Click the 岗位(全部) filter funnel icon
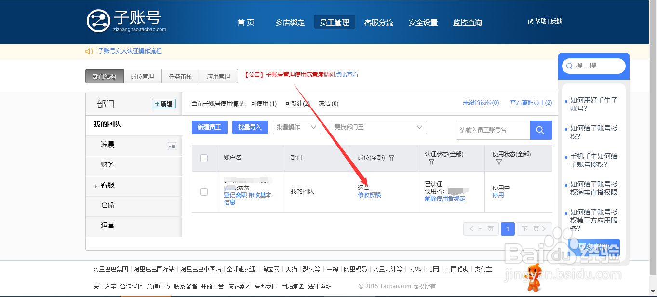The width and height of the screenshot is (657, 297). pos(392,158)
